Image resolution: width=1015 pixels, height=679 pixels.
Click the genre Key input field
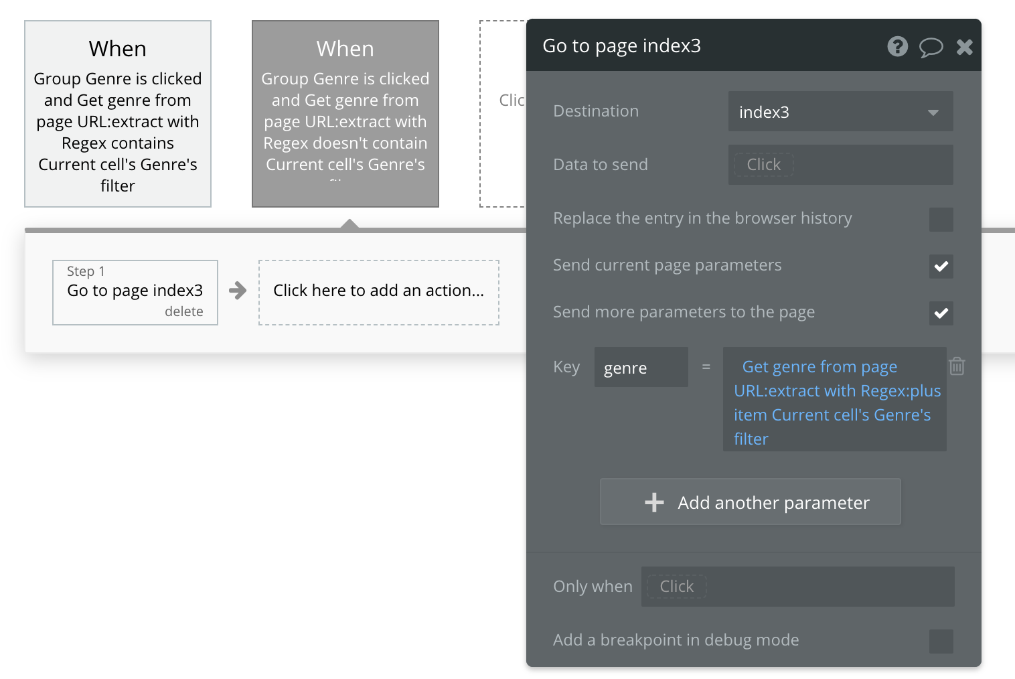641,368
